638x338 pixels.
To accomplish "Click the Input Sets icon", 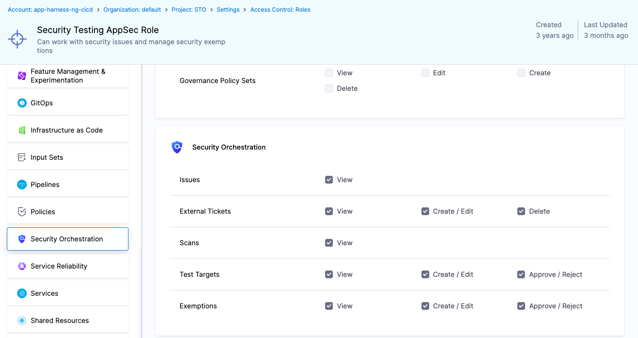I will [x=22, y=157].
